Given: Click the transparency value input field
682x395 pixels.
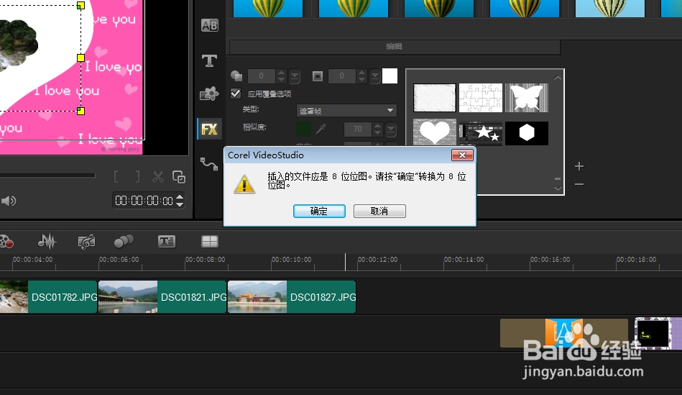Looking at the screenshot, I should pos(262,76).
